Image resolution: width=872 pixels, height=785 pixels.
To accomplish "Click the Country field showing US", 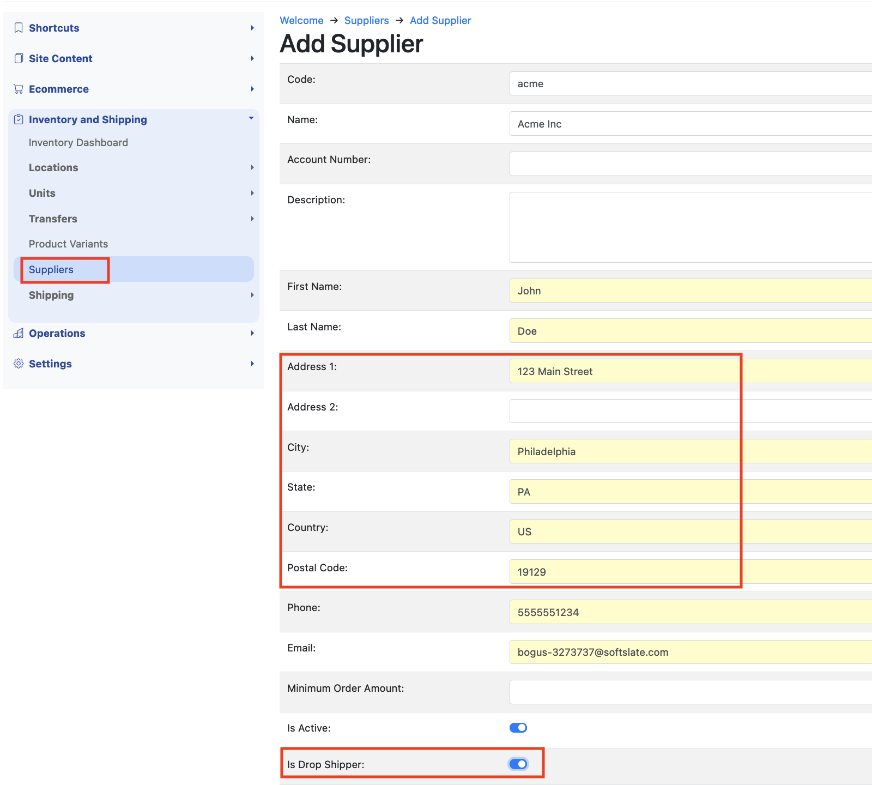I will [x=691, y=532].
